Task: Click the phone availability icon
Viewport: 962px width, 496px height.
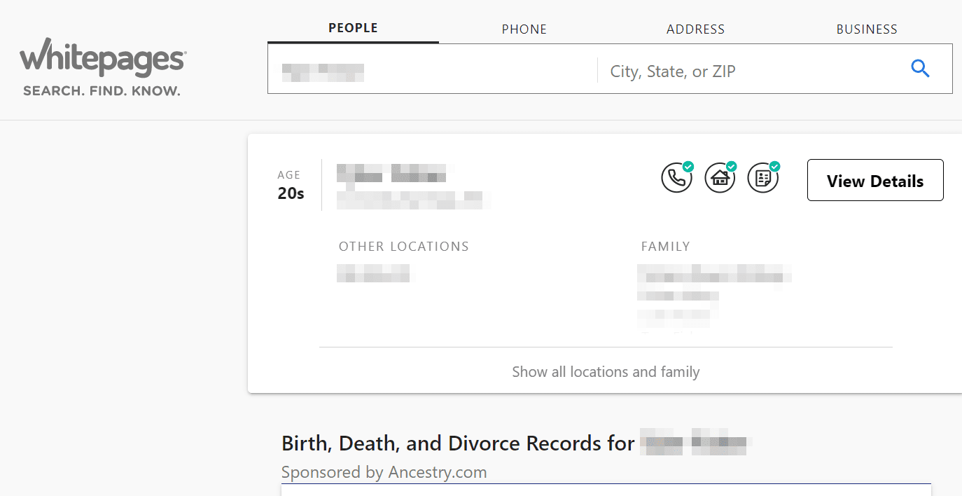Action: 676,178
